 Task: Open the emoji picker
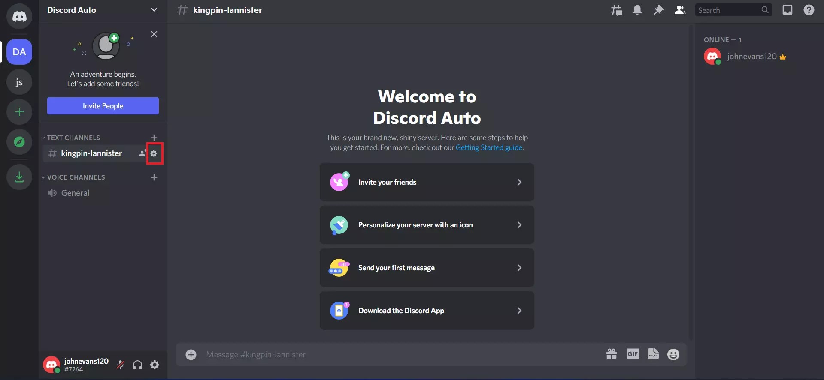point(673,354)
